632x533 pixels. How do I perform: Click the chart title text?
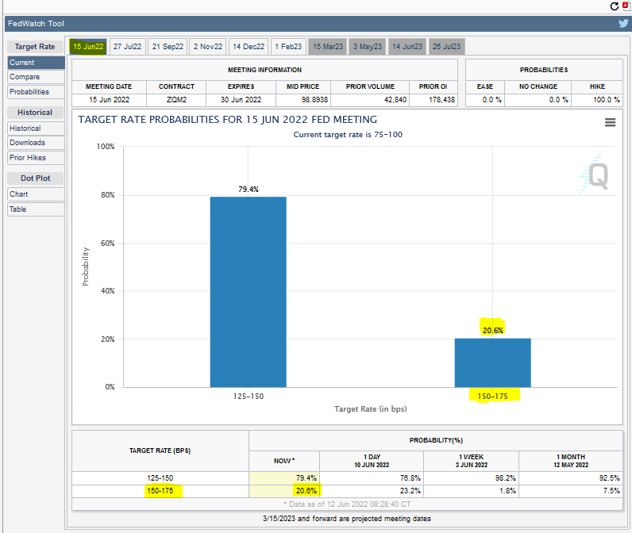(227, 120)
